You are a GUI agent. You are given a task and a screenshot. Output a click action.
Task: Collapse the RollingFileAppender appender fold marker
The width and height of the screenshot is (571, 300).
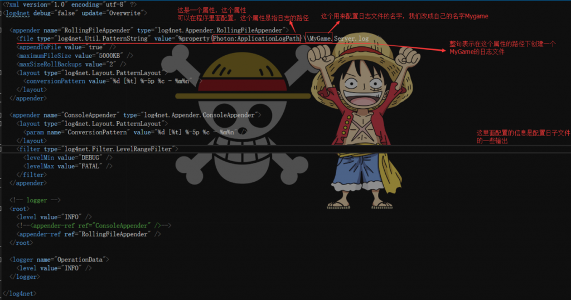[x=2, y=30]
